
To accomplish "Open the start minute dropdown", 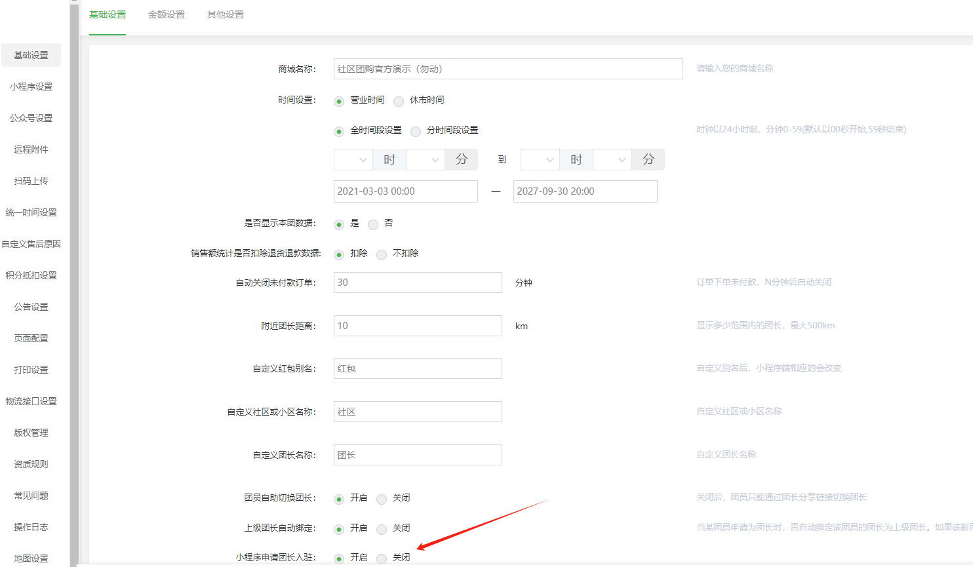I will click(426, 160).
